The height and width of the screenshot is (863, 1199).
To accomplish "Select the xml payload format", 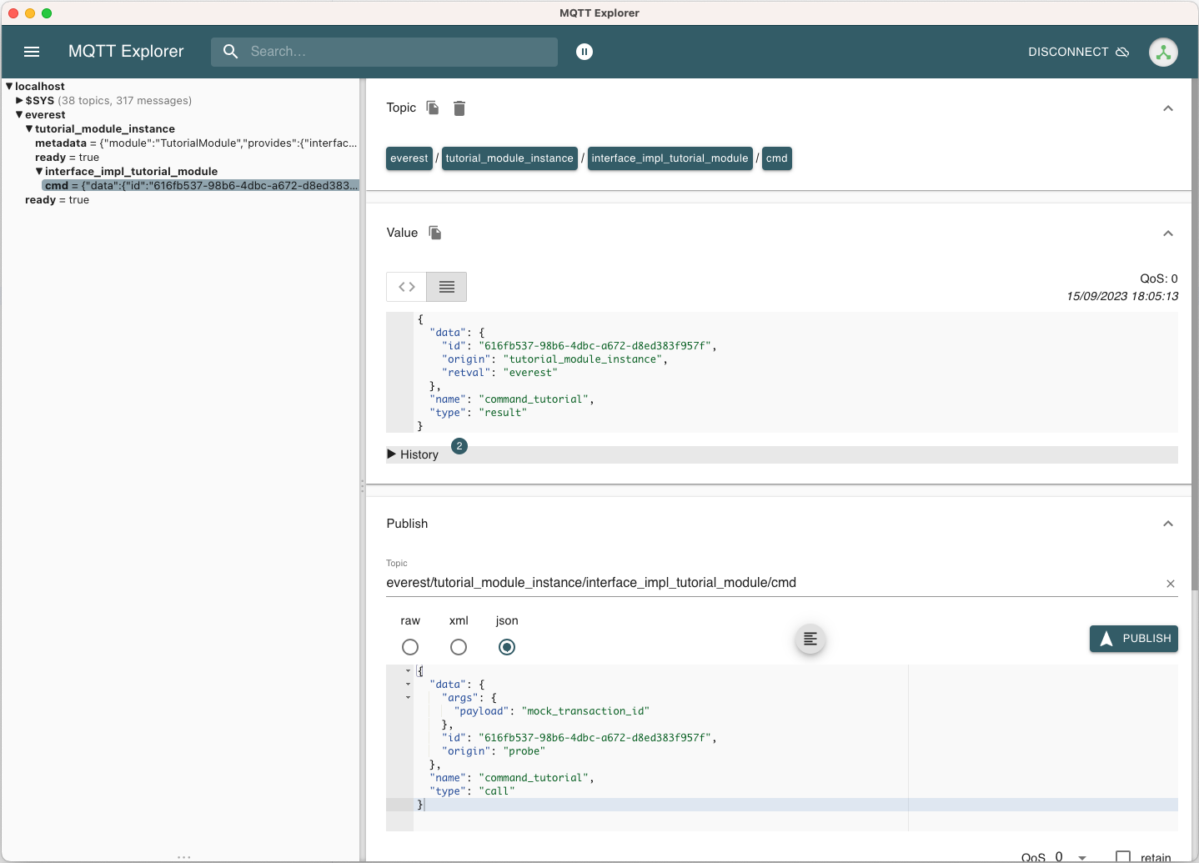I will tap(459, 647).
